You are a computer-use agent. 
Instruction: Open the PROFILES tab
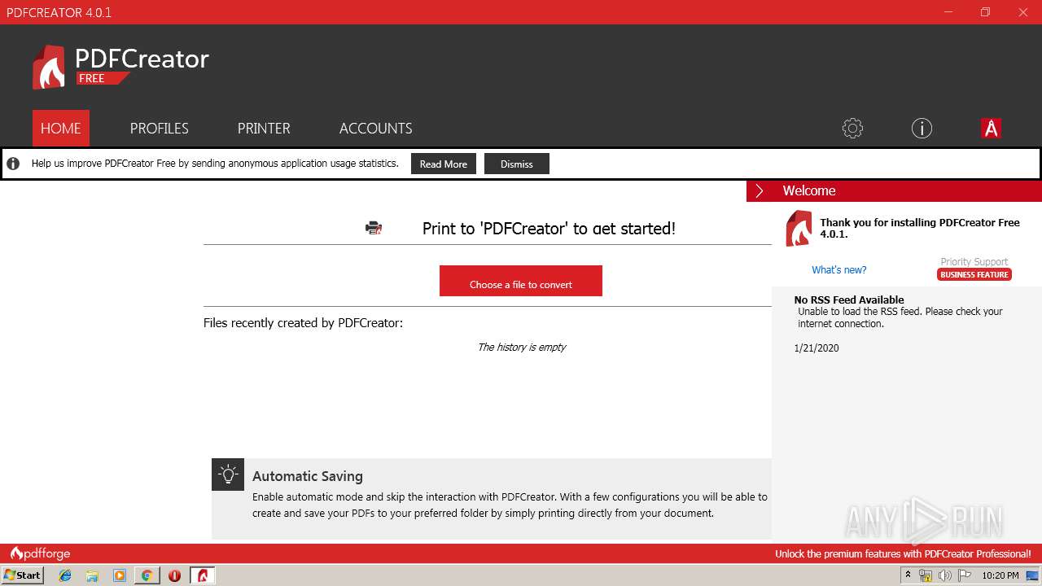click(160, 128)
